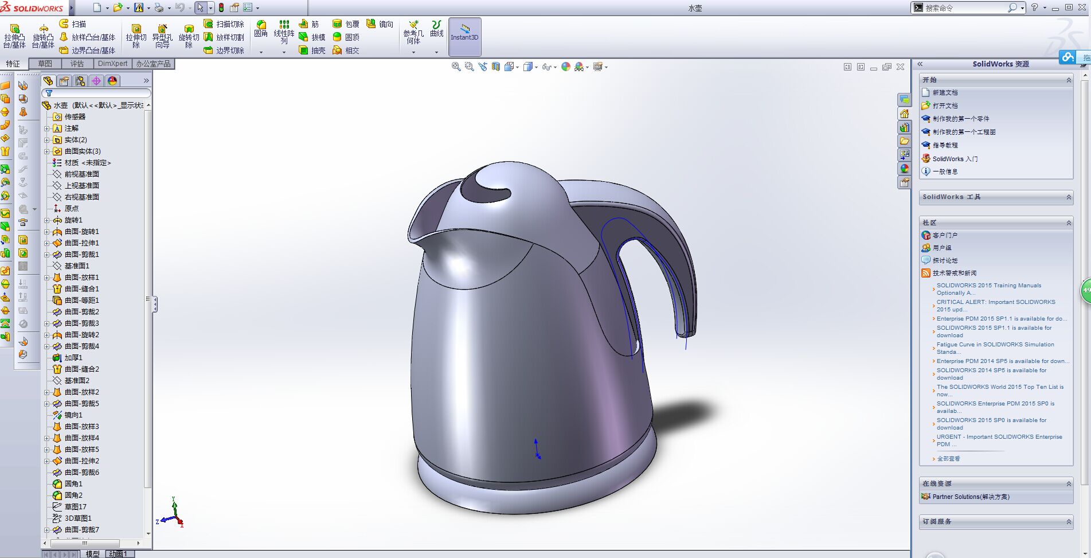Select the Extruded Boss/Base (拉伸凸台/基体) tool
This screenshot has width=1091, height=558.
[x=14, y=36]
